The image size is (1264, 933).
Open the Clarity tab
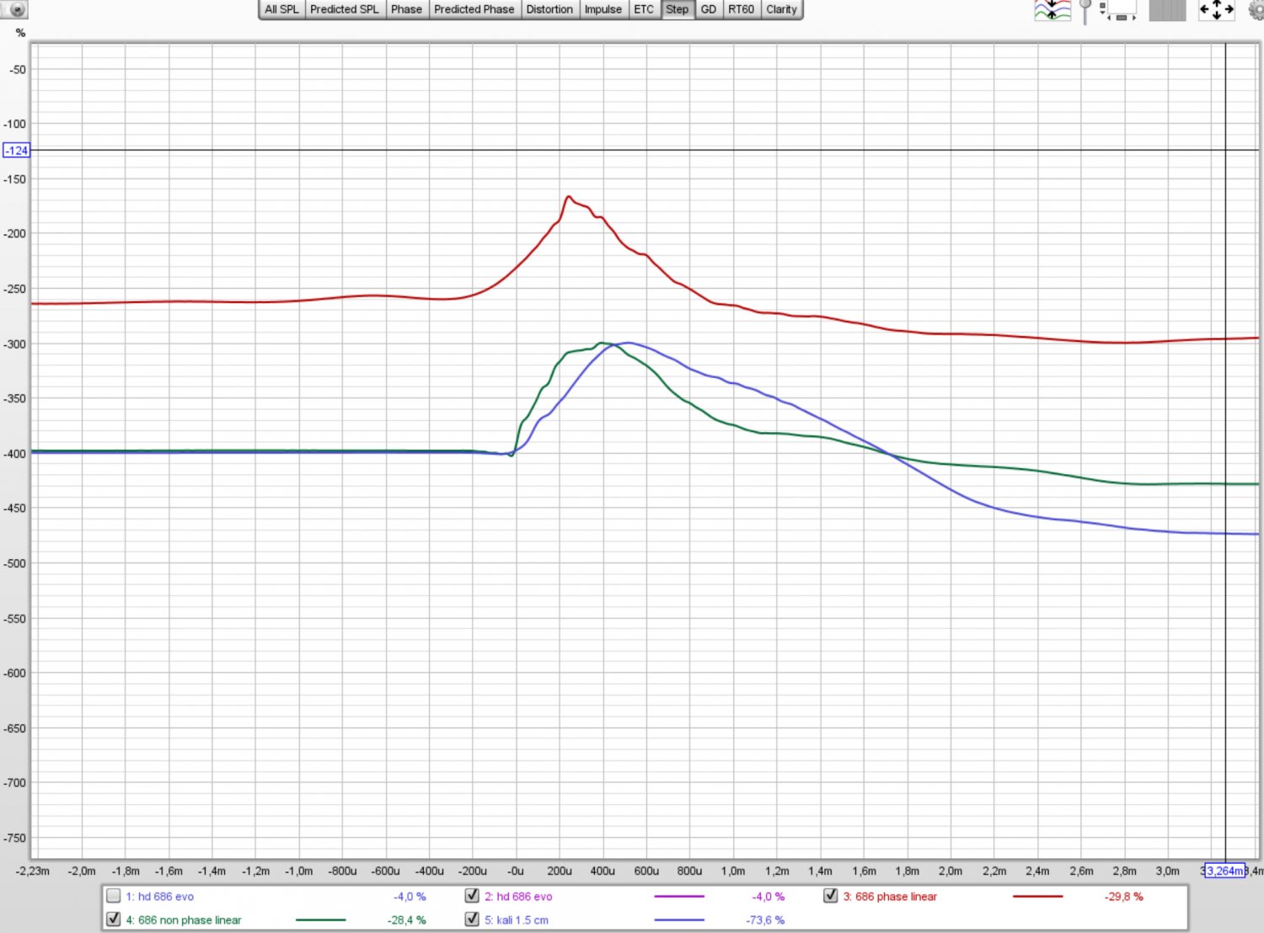click(781, 9)
